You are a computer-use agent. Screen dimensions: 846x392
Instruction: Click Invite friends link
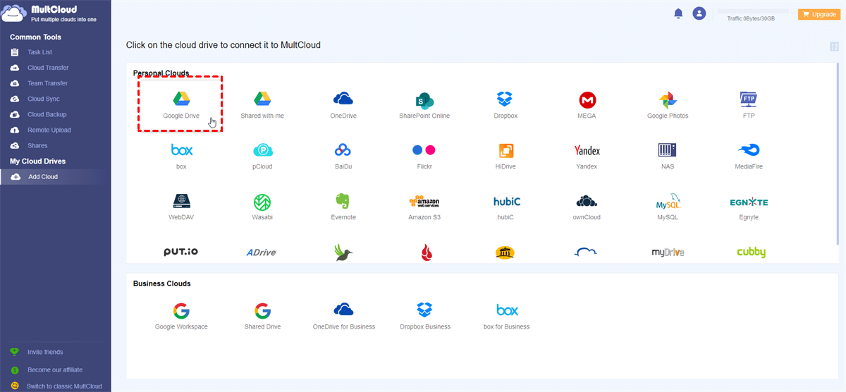(45, 352)
